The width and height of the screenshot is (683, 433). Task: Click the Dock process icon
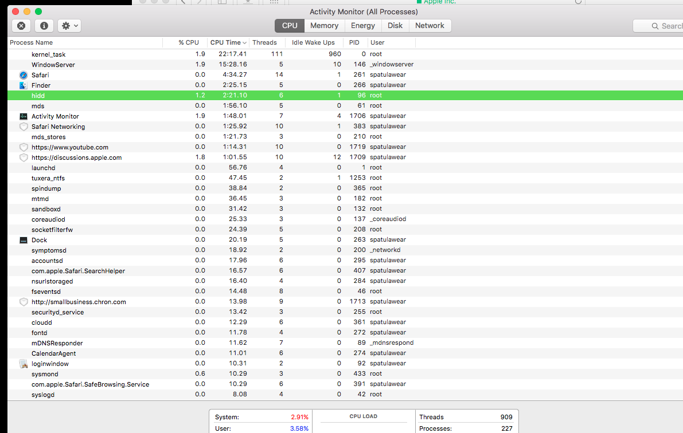coord(24,240)
